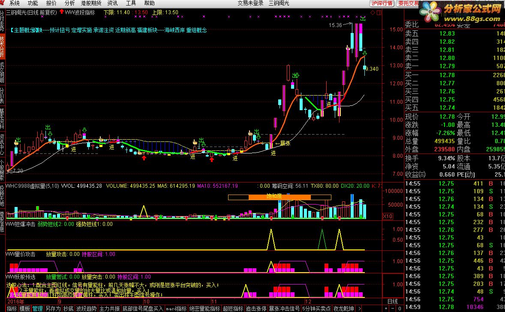Select the macd指标 tab
This screenshot has width=505, height=312.
(176, 309)
